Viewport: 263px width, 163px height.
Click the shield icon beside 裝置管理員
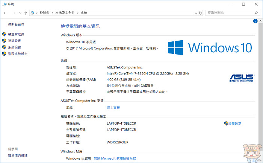(4, 34)
